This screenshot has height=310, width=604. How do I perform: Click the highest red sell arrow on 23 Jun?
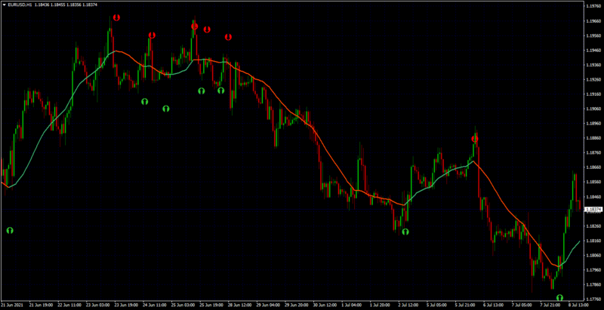coord(117,17)
